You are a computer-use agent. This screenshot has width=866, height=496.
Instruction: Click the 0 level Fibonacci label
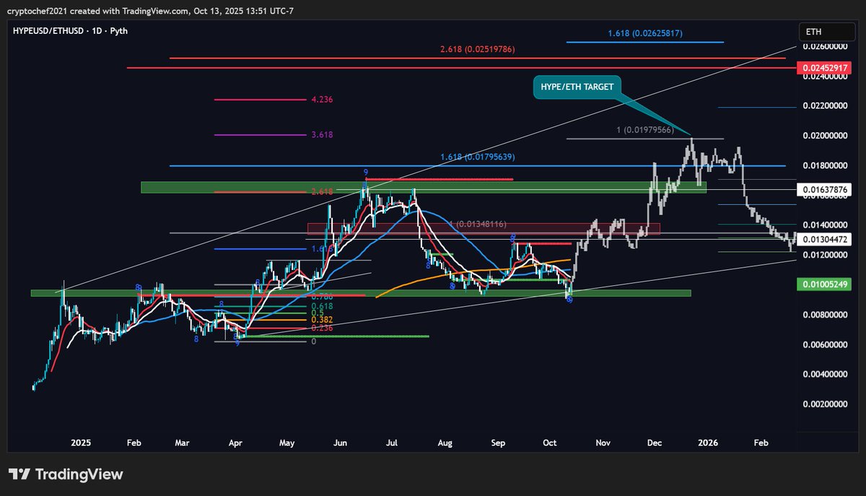(x=313, y=341)
